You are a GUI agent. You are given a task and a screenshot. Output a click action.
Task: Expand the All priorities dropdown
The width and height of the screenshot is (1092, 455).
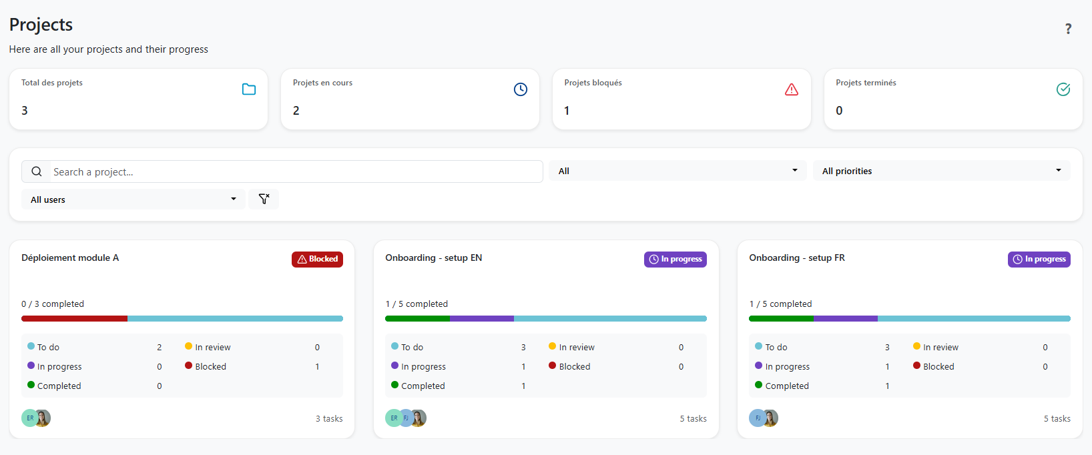(x=941, y=171)
